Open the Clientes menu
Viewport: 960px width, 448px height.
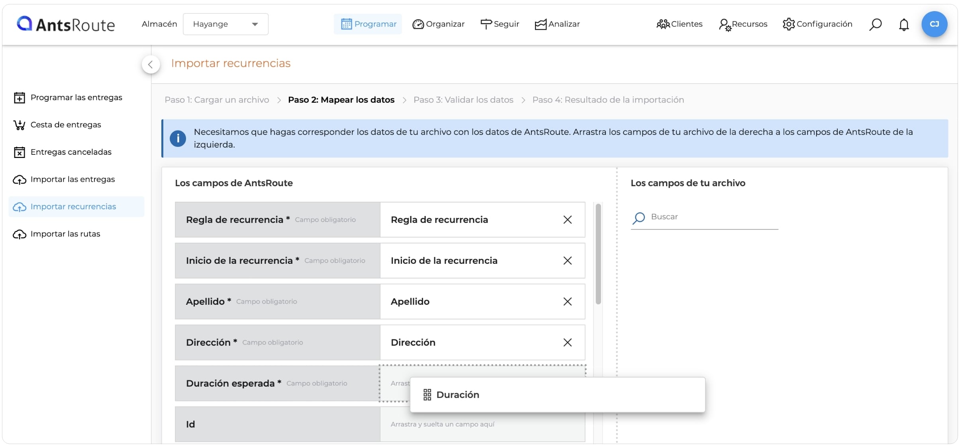click(x=679, y=24)
